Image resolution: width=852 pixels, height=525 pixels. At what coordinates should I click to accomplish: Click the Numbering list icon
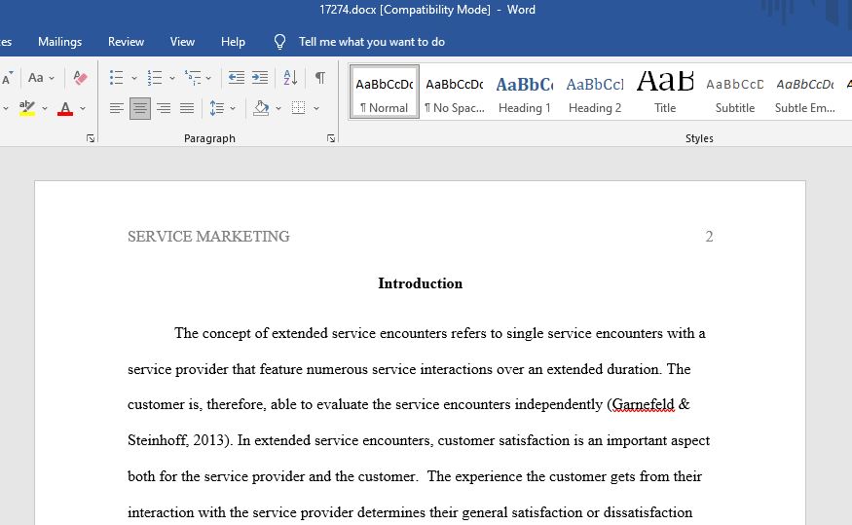tap(155, 78)
